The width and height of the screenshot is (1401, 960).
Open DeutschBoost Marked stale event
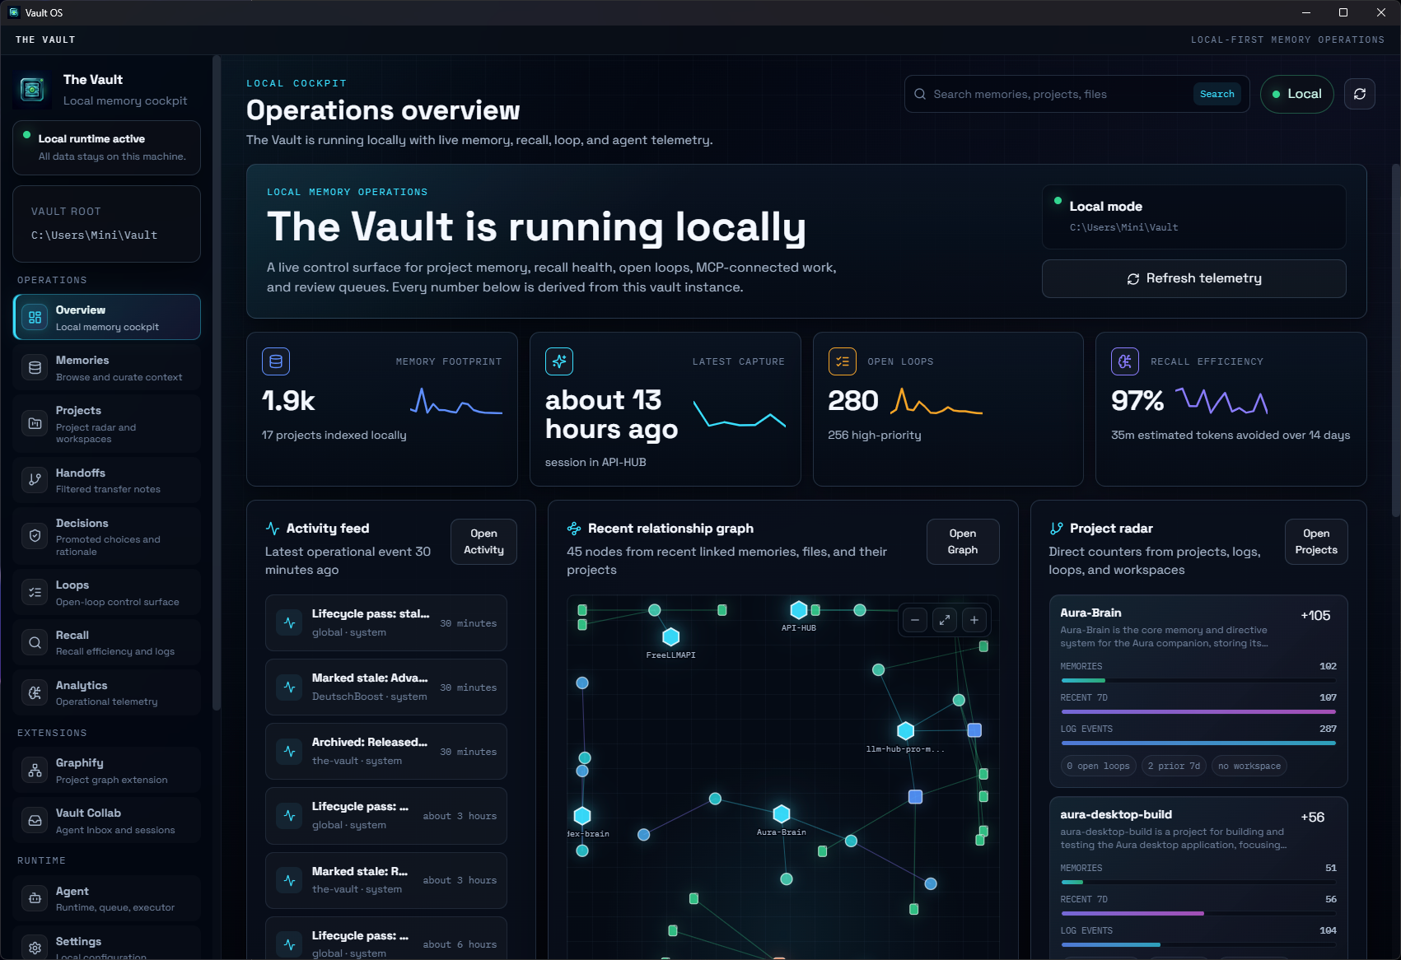[x=385, y=687]
